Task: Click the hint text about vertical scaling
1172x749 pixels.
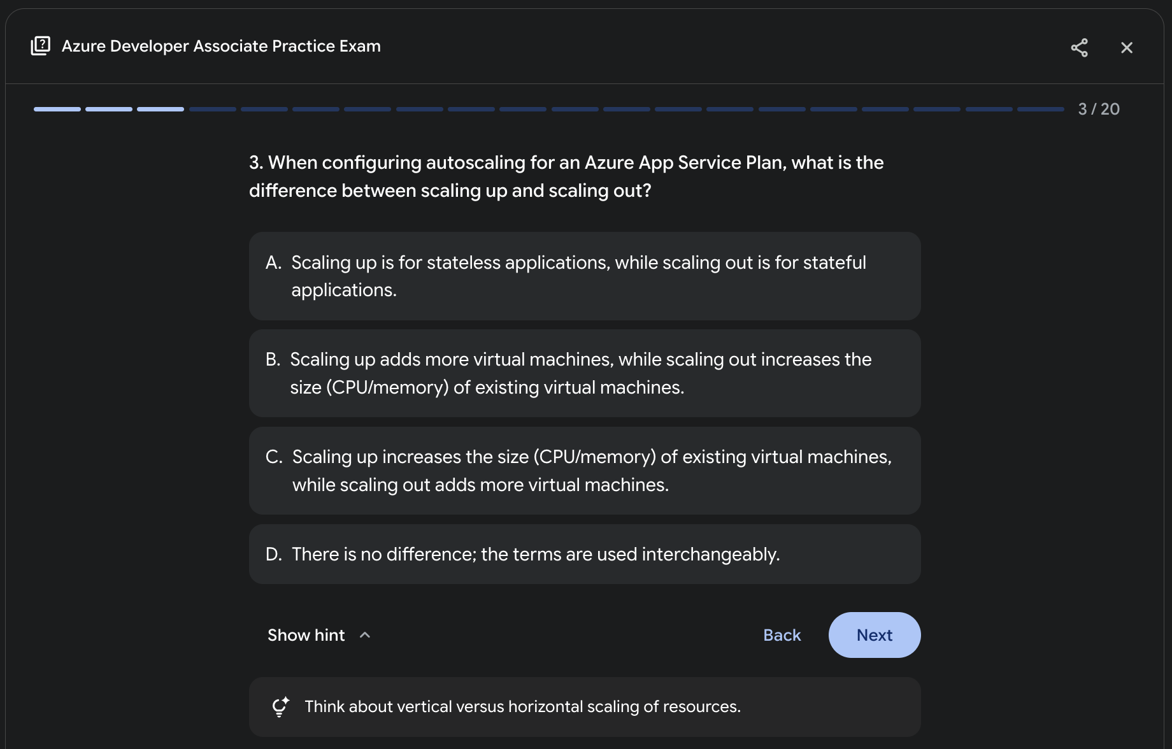Action: 522,707
